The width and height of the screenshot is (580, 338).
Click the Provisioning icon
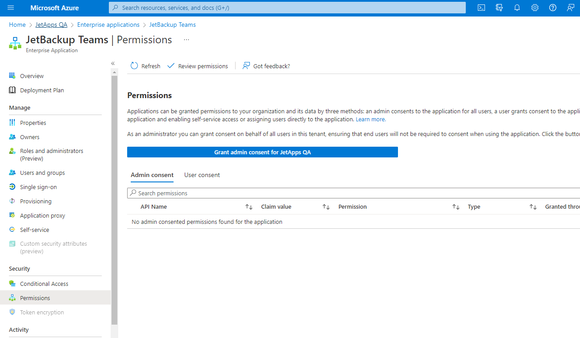click(x=12, y=201)
